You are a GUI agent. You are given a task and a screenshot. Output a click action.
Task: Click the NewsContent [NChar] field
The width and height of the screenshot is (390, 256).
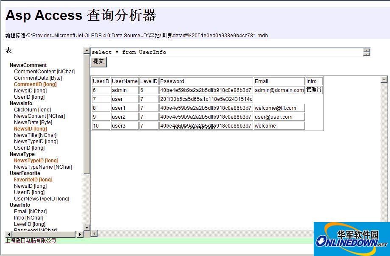coord(39,116)
